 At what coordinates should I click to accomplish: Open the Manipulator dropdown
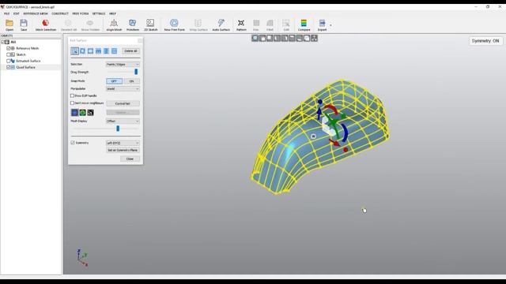(123, 88)
